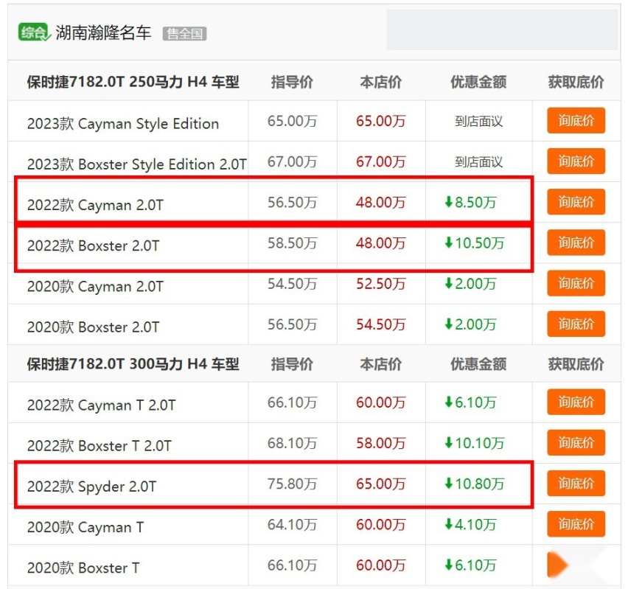Open 2022款 Boxster T 2.0T model link
628x589 pixels.
pos(100,445)
